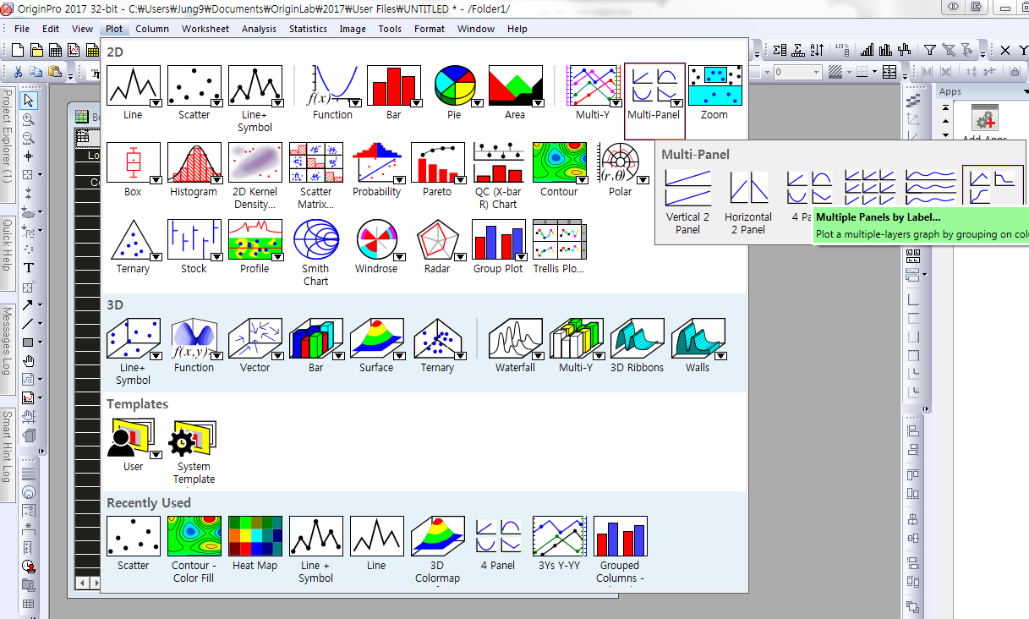Expand the Bar chart dropdown arrow
This screenshot has width=1029, height=619.
(416, 102)
